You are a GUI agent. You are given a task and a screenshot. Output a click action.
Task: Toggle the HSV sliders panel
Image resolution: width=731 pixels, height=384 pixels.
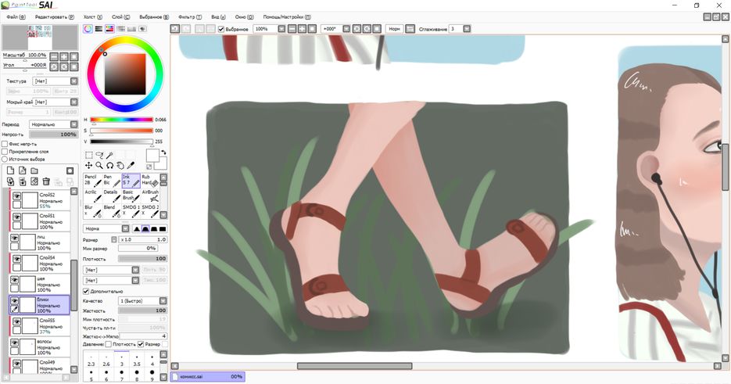109,29
